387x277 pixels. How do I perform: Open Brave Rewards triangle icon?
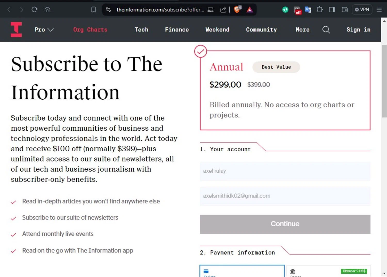click(x=249, y=10)
